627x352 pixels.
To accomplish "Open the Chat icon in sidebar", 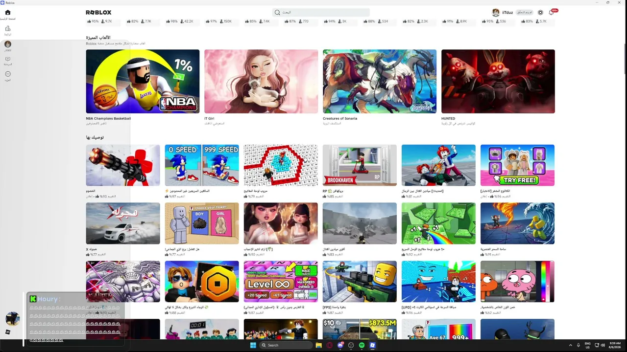I will coord(7,59).
